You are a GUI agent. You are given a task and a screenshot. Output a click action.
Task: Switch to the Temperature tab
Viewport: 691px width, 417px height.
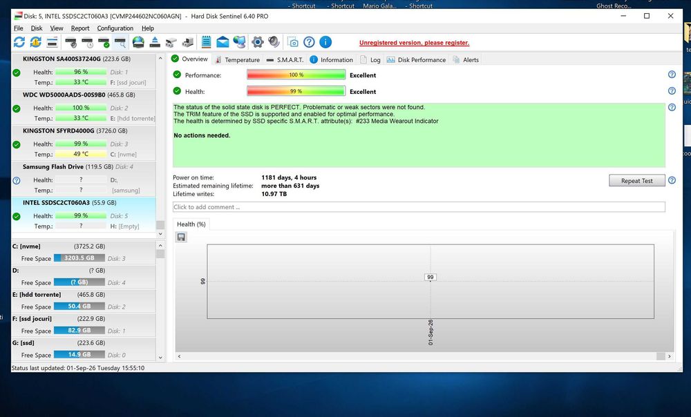tap(238, 59)
